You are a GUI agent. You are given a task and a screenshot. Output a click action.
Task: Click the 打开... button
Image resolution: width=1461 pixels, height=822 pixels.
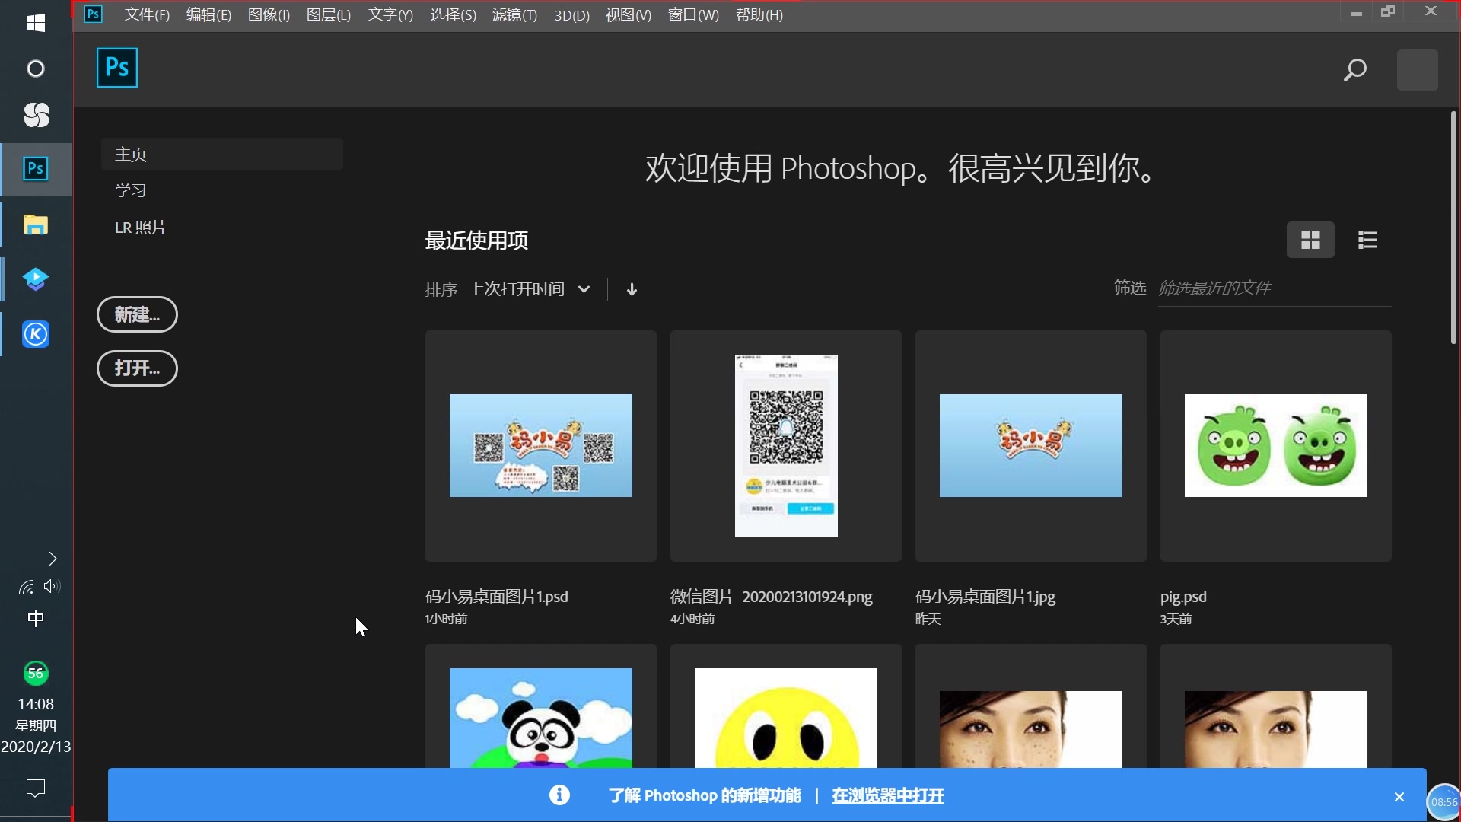137,368
